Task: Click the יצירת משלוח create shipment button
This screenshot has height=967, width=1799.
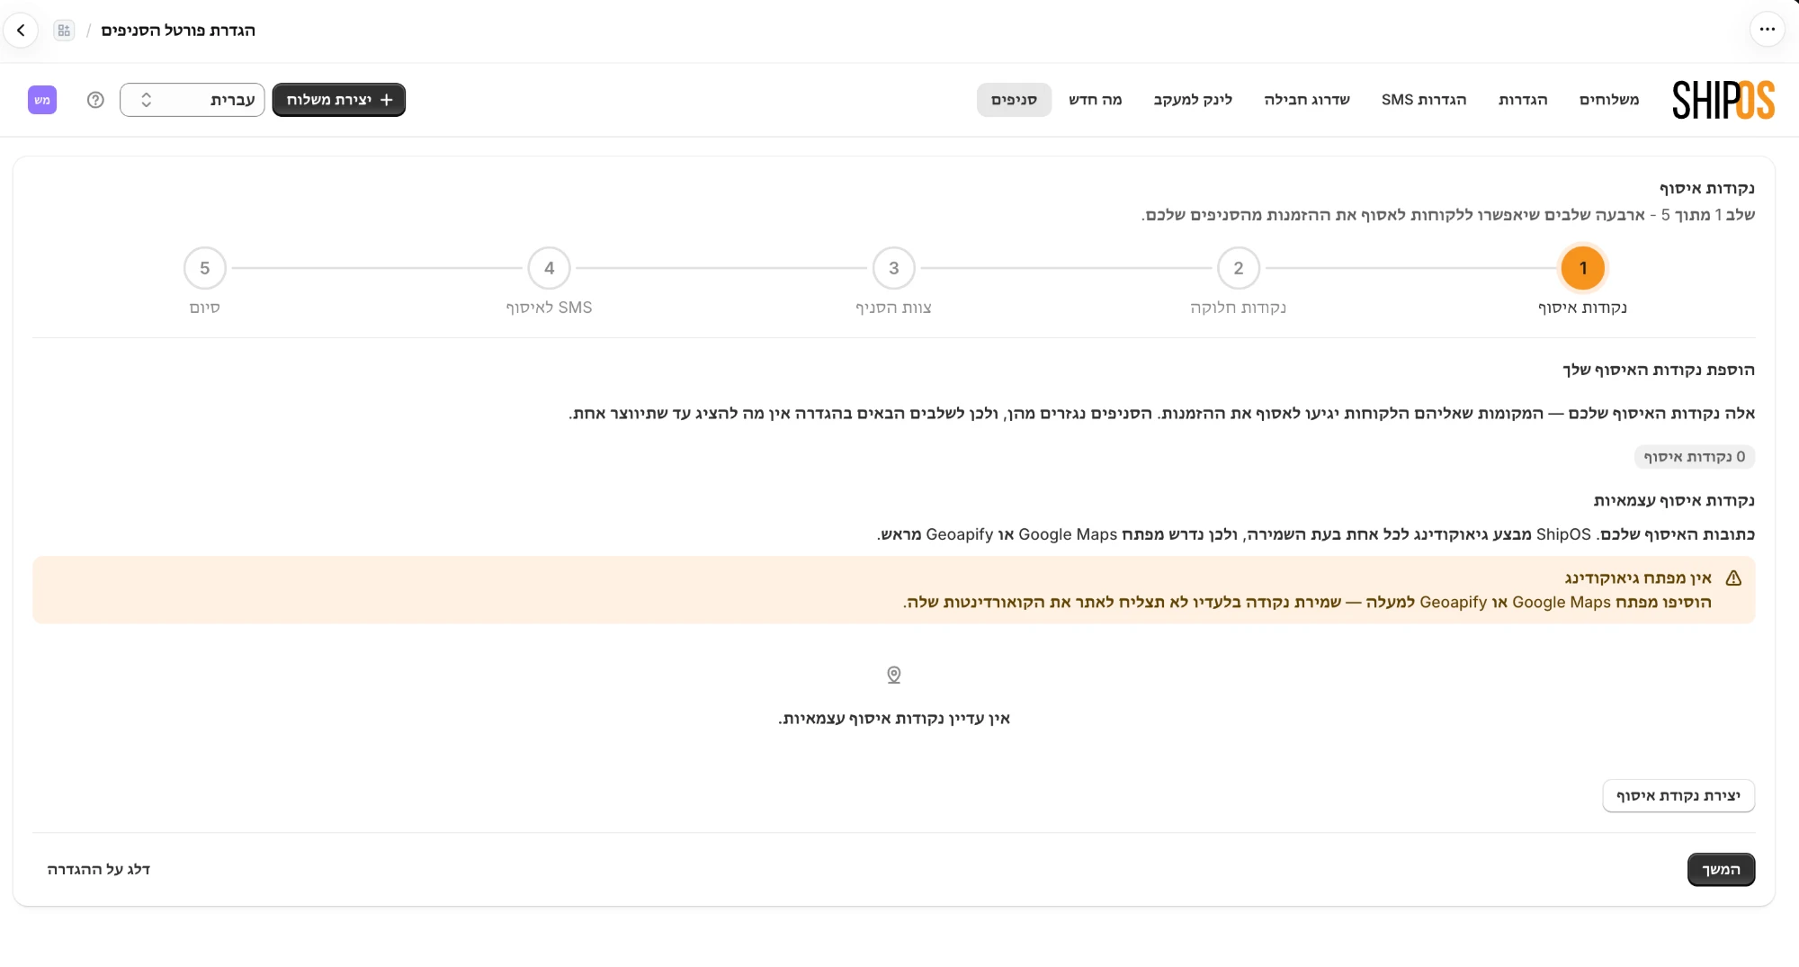Action: [339, 100]
